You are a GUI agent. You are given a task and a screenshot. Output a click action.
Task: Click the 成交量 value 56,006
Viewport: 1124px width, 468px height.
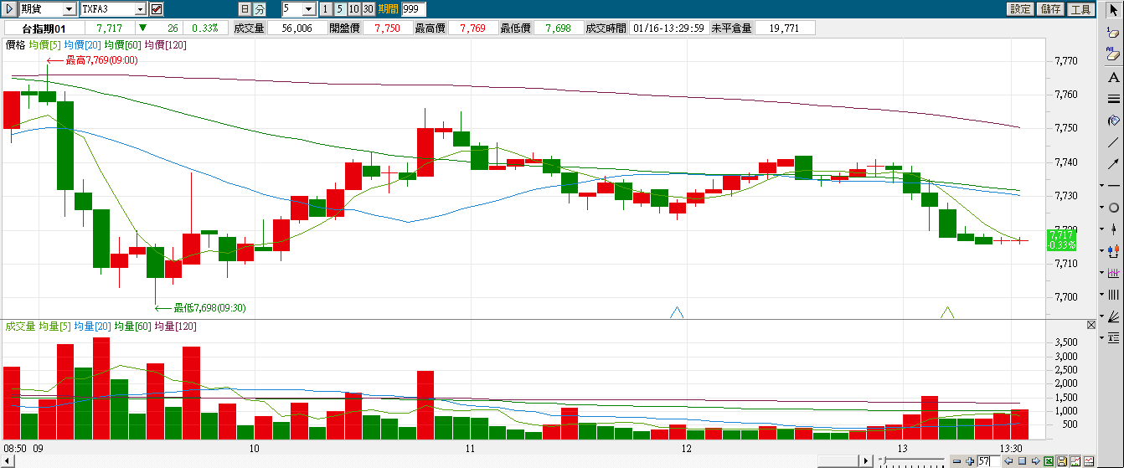click(x=296, y=28)
